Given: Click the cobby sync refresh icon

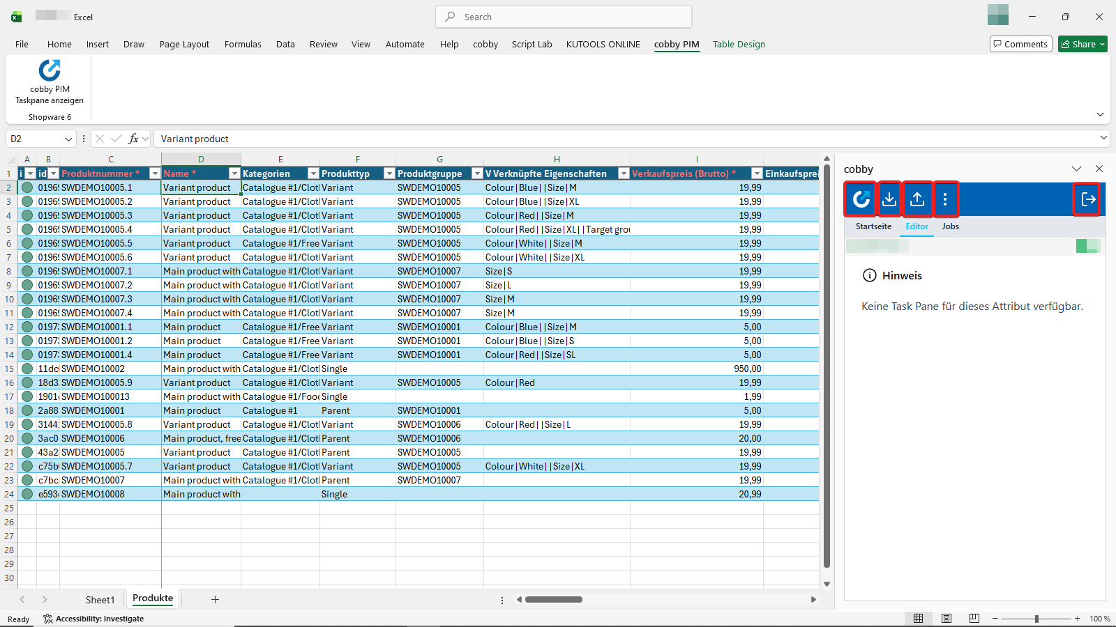Looking at the screenshot, I should (859, 199).
